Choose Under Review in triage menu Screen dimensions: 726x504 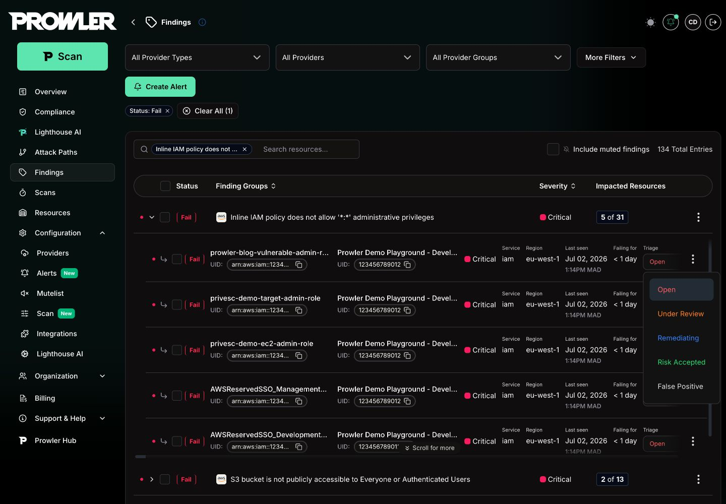click(681, 314)
